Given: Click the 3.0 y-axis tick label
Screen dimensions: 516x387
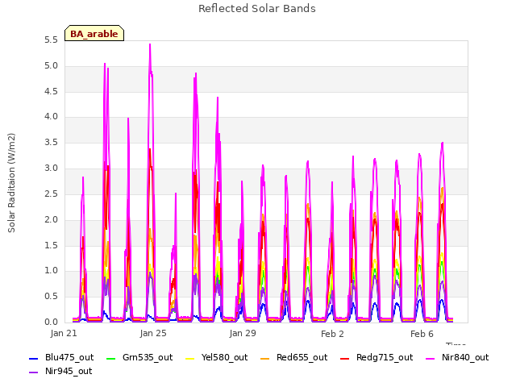Looking at the screenshot, I should click(x=51, y=169).
